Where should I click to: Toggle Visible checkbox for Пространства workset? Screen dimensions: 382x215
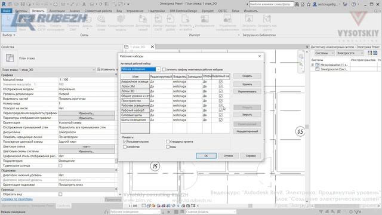[220, 101]
